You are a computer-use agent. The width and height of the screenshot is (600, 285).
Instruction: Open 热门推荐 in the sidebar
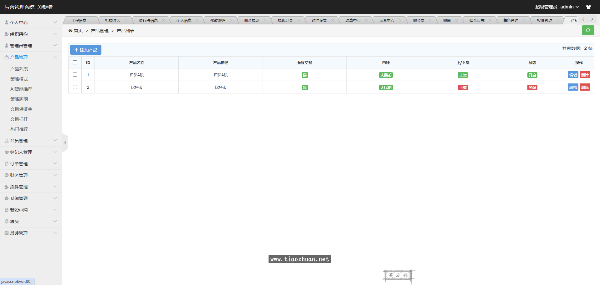19,129
